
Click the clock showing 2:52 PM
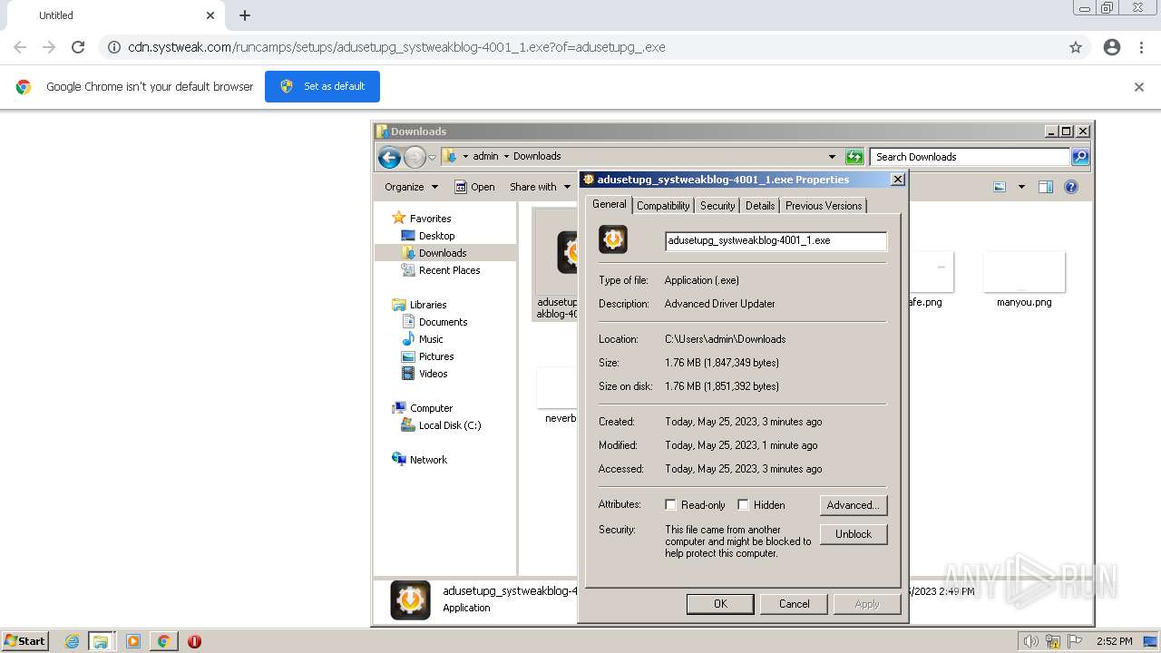(x=1115, y=641)
